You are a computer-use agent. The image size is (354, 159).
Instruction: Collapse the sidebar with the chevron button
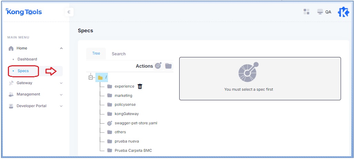coord(69,12)
